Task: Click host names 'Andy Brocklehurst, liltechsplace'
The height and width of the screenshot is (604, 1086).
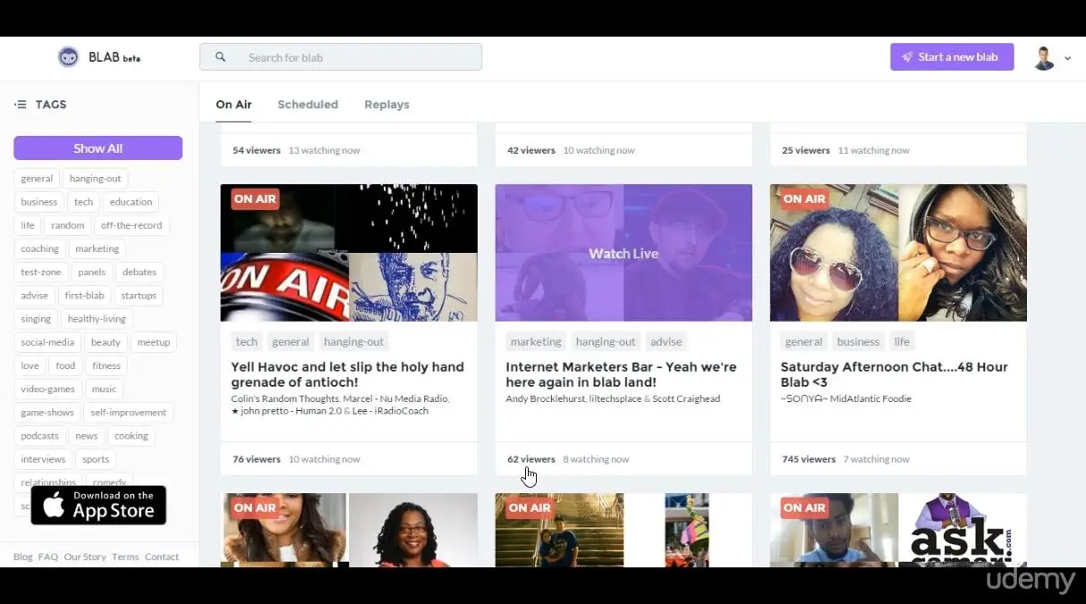Action: coord(573,398)
